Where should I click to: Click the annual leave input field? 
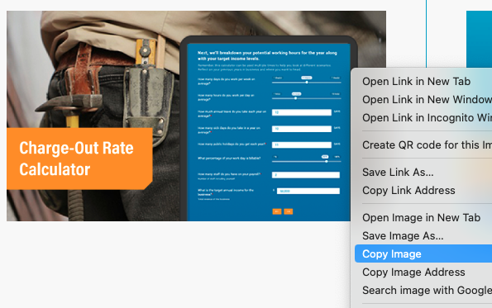[302, 112]
